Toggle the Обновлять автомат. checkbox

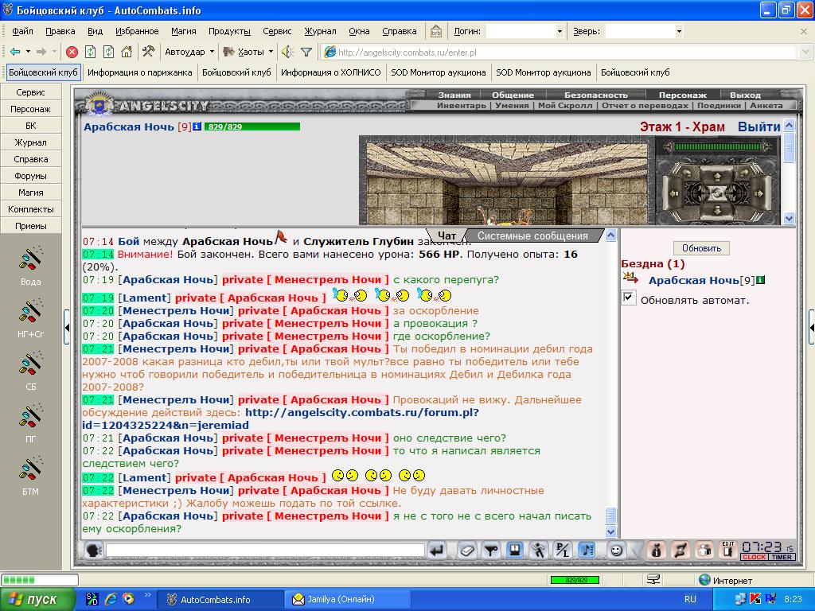(x=629, y=298)
